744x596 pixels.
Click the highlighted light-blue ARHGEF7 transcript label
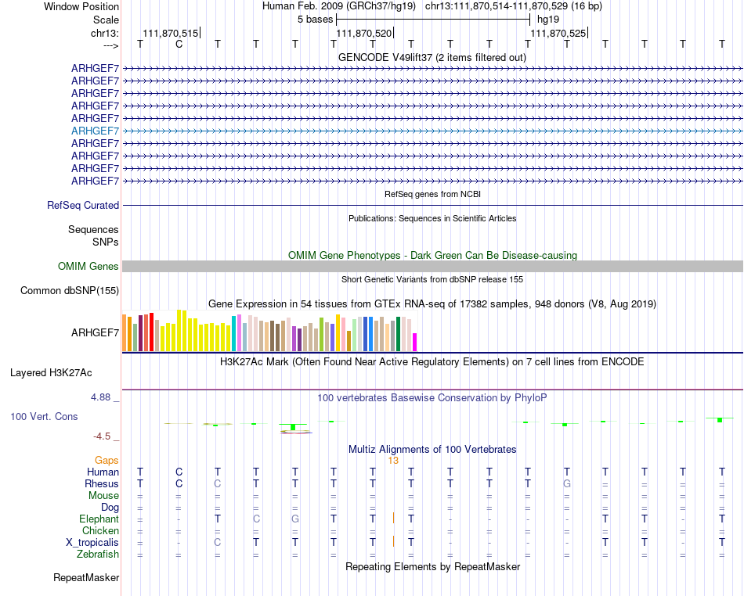pyautogui.click(x=95, y=131)
